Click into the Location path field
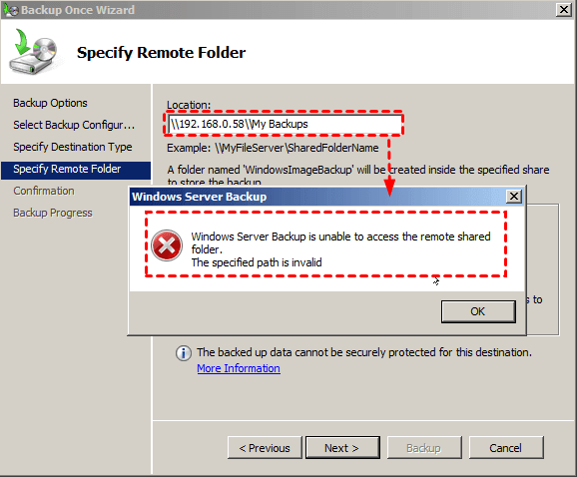 click(x=285, y=124)
